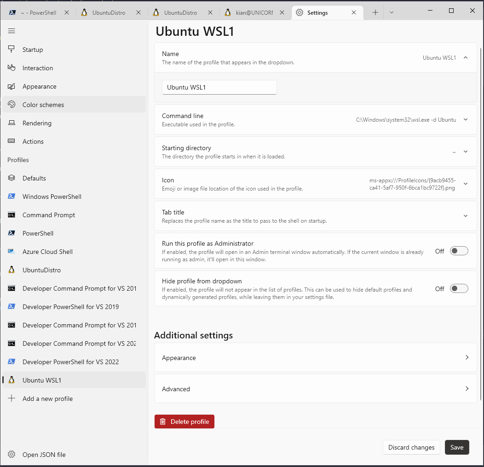Open Appearance settings from the sidebar
Screen dimensions: 484x467
[40, 86]
